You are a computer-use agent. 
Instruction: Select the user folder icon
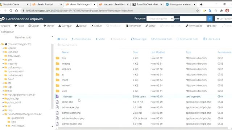point(58,91)
